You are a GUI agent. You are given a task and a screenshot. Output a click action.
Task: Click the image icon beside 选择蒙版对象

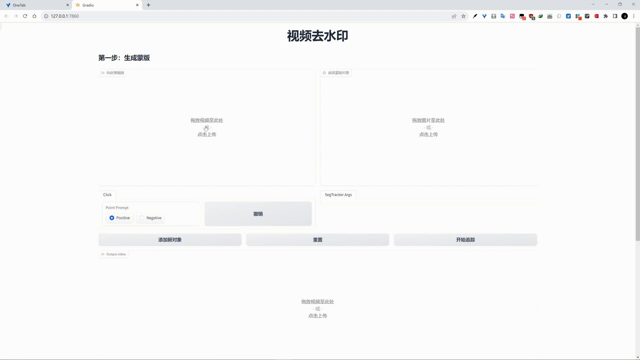324,73
